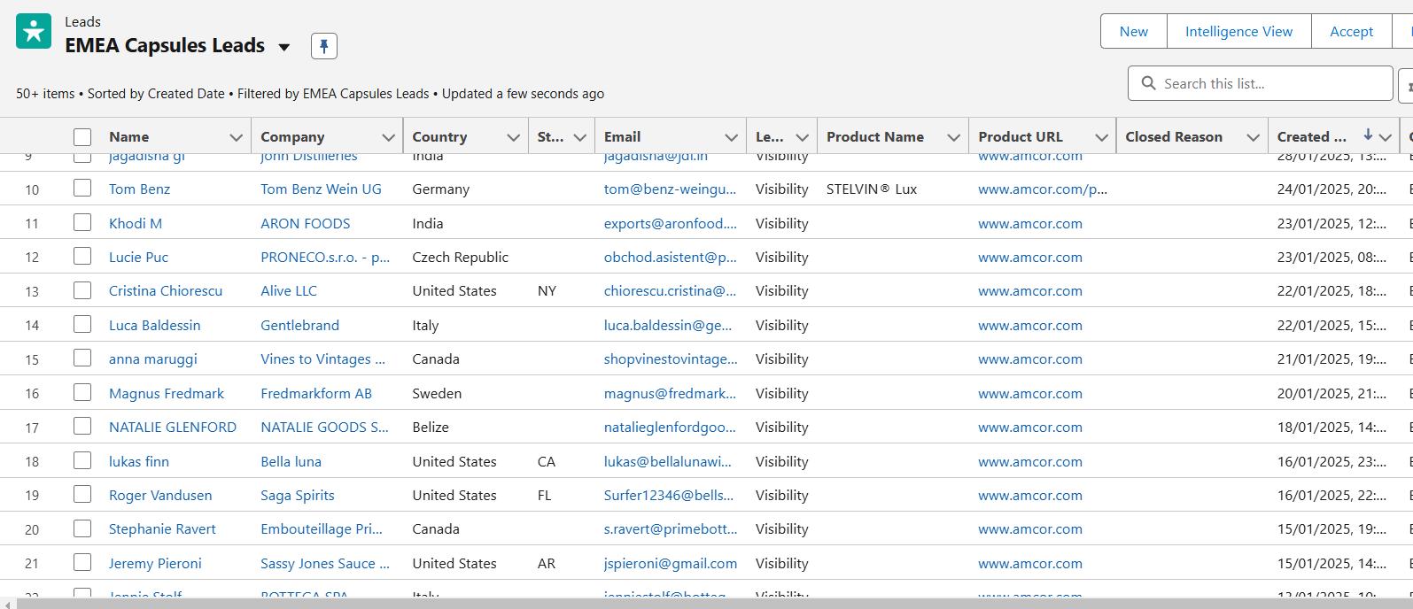This screenshot has width=1413, height=609.
Task: Toggle the select-all rows checkbox
Action: click(82, 137)
